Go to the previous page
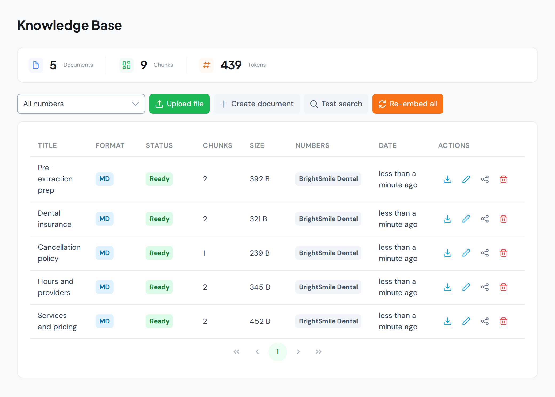 click(x=257, y=352)
